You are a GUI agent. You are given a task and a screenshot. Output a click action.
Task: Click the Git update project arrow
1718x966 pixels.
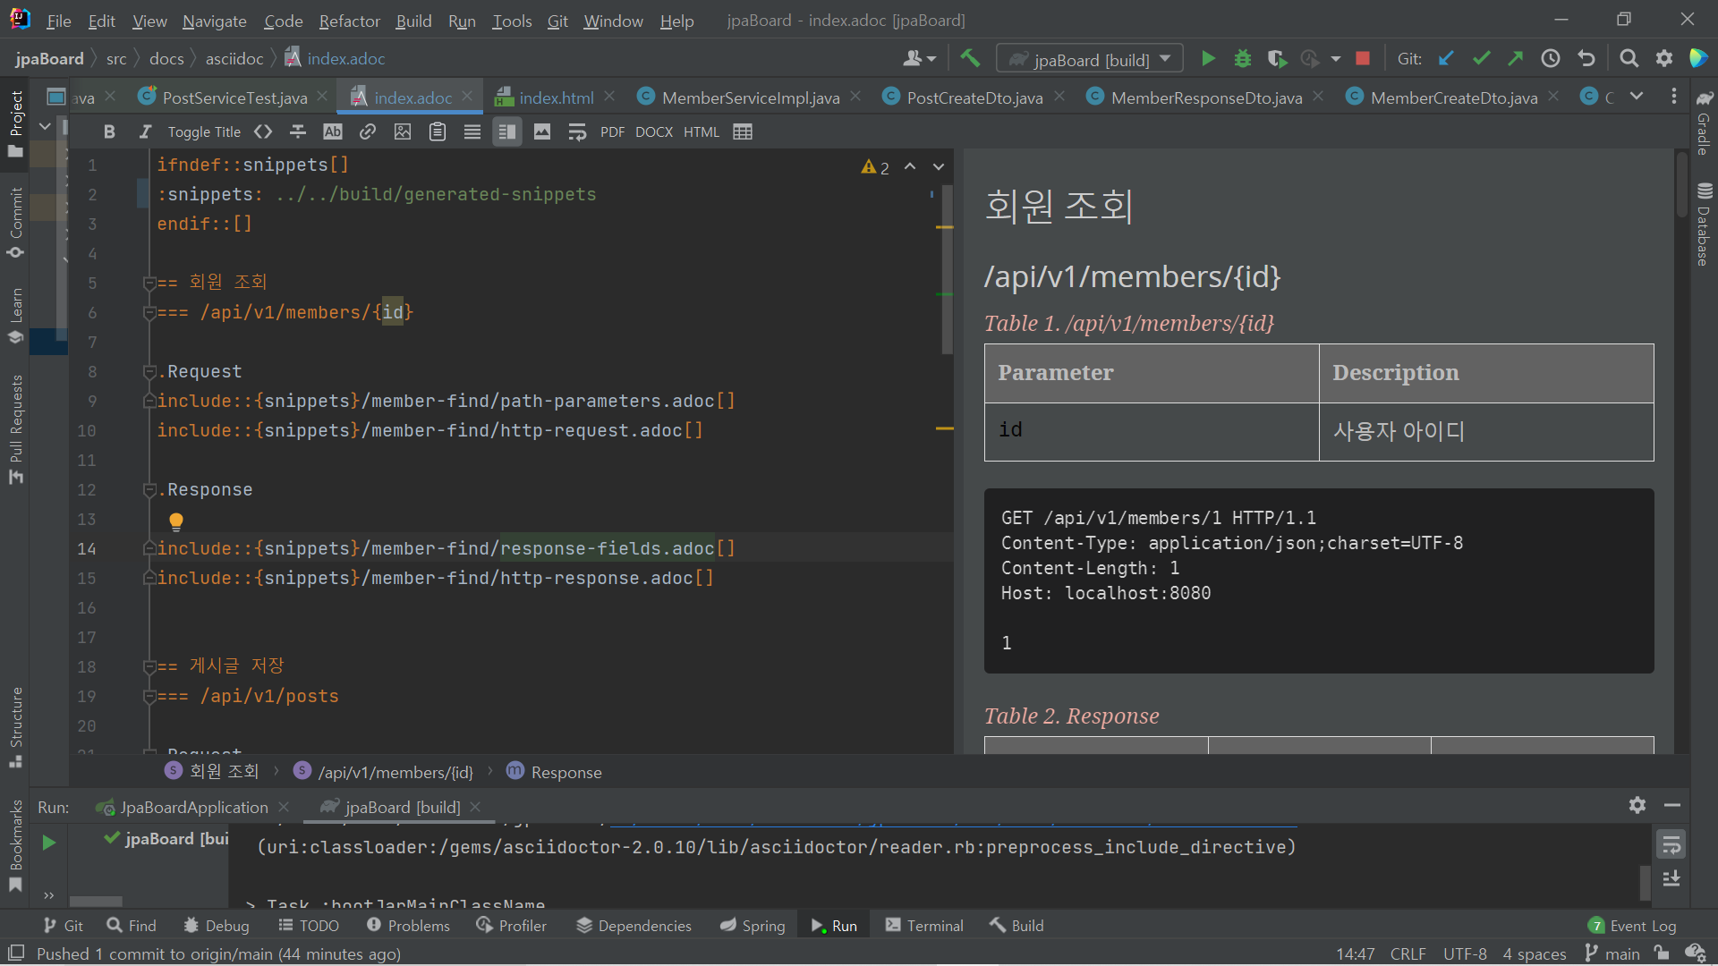(x=1446, y=59)
